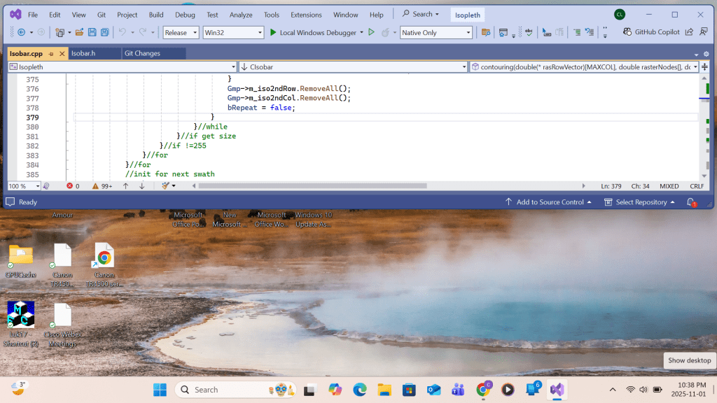This screenshot has height=403, width=717.
Task: Expand the Native Only debugger type dropdown
Action: point(468,32)
